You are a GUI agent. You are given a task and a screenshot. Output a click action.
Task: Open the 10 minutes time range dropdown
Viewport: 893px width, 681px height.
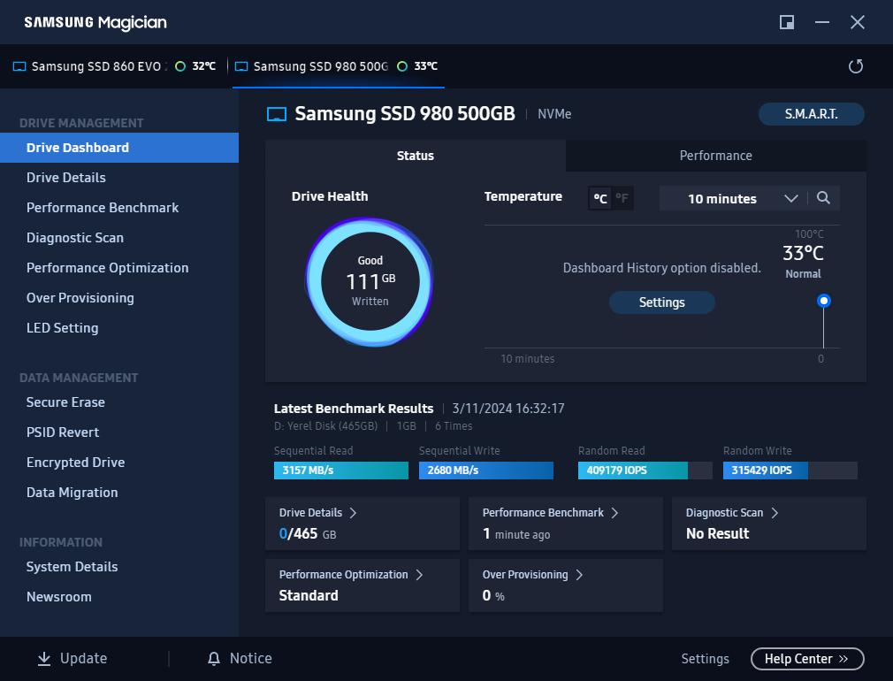pos(733,198)
